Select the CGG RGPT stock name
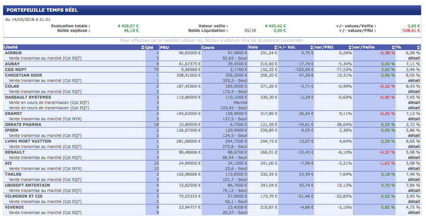The height and width of the screenshot is (220, 426). [16, 70]
